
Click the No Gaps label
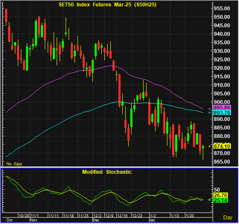(x=14, y=164)
